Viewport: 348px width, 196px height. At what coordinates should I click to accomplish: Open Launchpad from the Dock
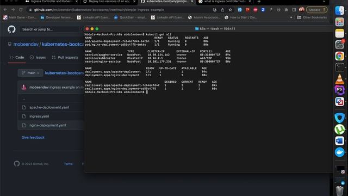click(x=339, y=22)
